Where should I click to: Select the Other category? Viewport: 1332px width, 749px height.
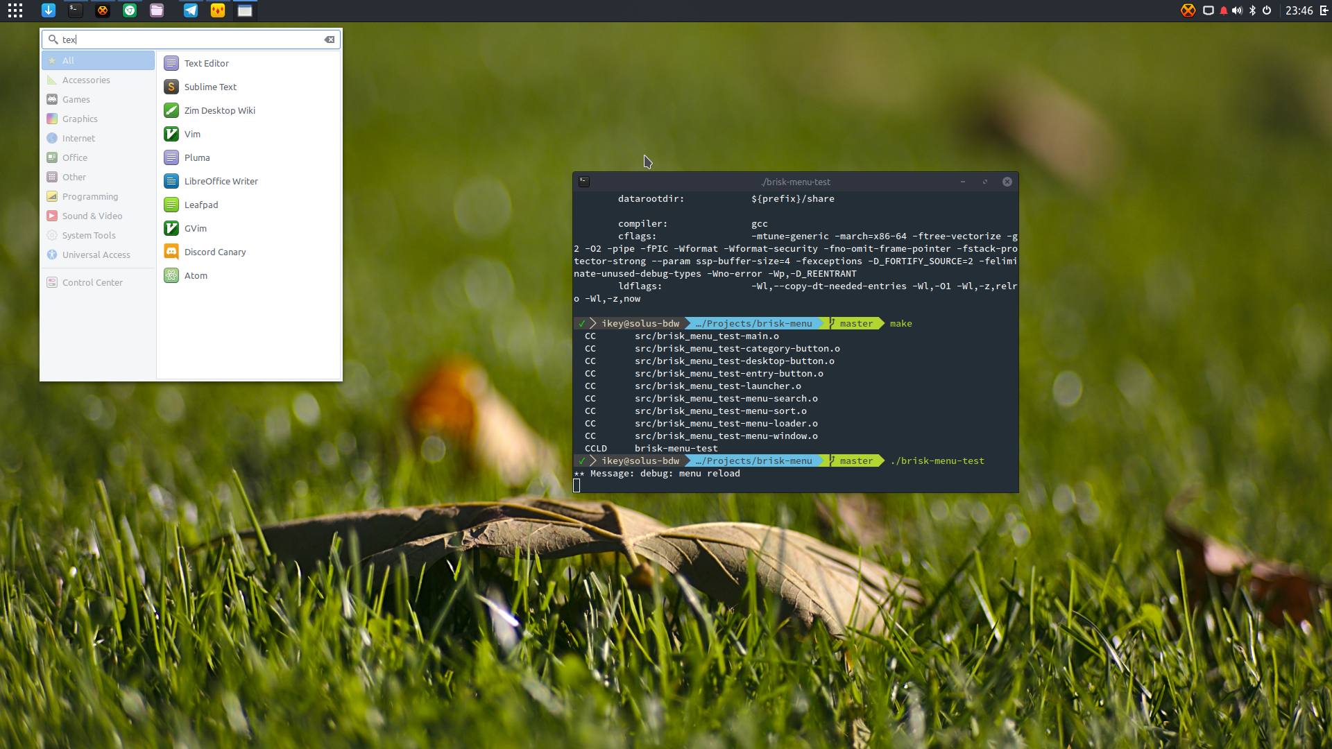point(98,177)
